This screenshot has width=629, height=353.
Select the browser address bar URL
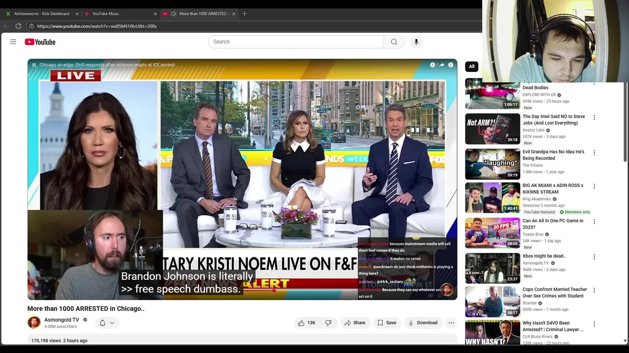[x=97, y=26]
